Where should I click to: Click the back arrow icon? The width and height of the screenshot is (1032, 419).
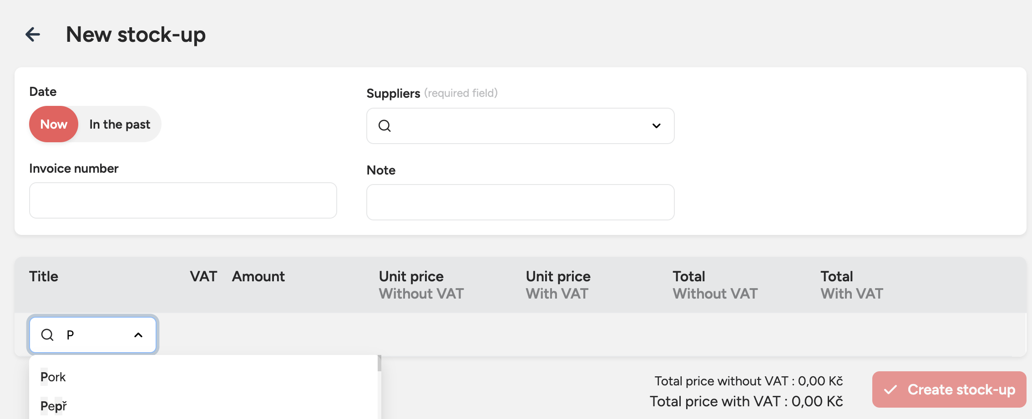click(x=33, y=35)
